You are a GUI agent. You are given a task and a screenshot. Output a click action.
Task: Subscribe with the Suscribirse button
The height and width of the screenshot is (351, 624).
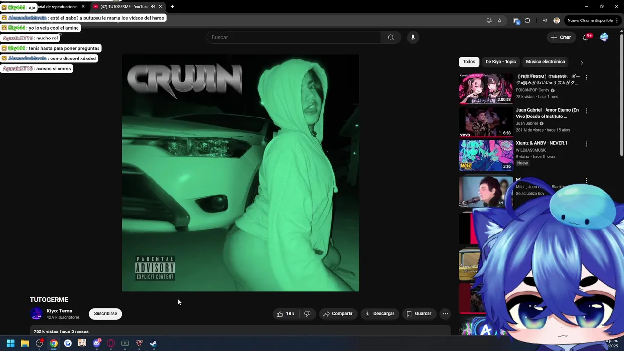[x=105, y=314]
